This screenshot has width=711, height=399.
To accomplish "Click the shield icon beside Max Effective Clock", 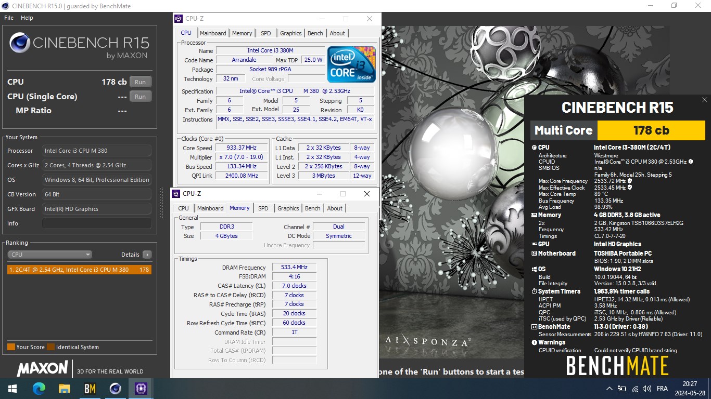I will [630, 188].
